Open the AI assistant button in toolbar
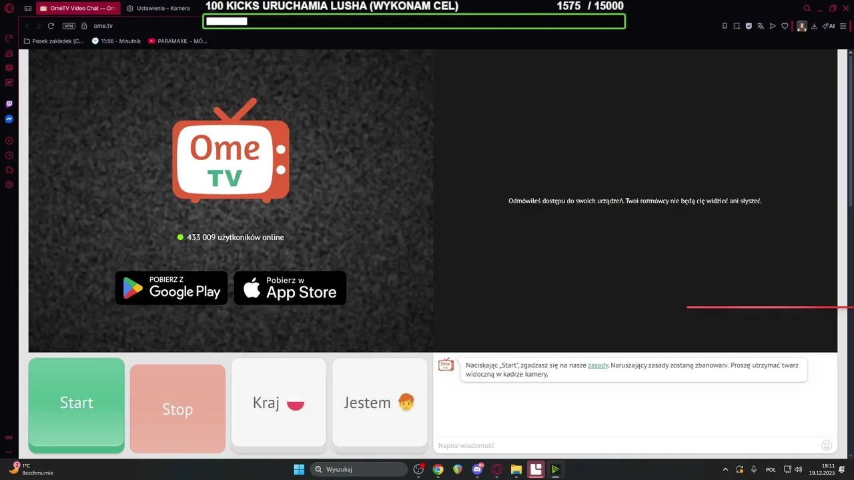 click(829, 26)
